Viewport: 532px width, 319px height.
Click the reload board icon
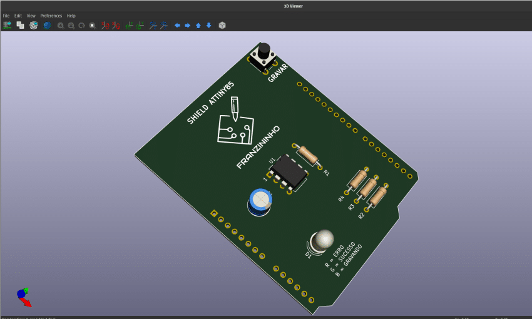tap(8, 26)
